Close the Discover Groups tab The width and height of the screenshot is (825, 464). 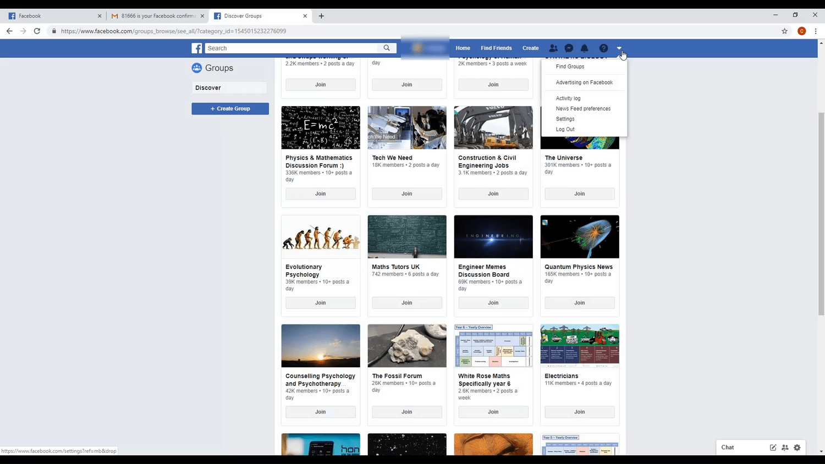point(305,16)
